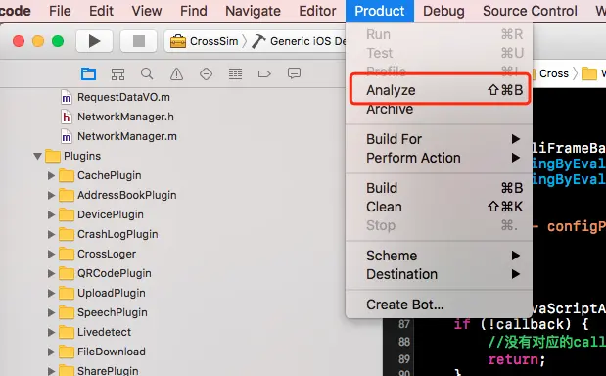Open the Find menu
This screenshot has height=376, width=606.
point(194,11)
